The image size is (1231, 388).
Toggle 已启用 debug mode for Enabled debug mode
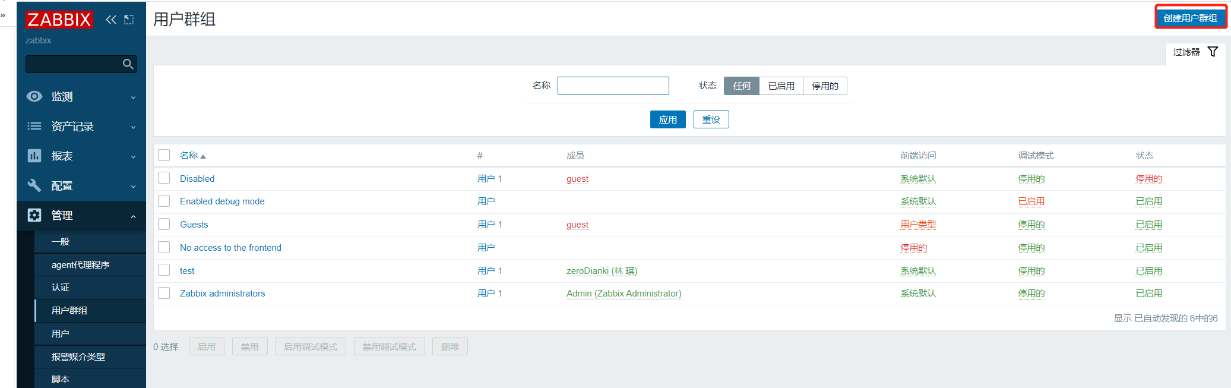1031,201
